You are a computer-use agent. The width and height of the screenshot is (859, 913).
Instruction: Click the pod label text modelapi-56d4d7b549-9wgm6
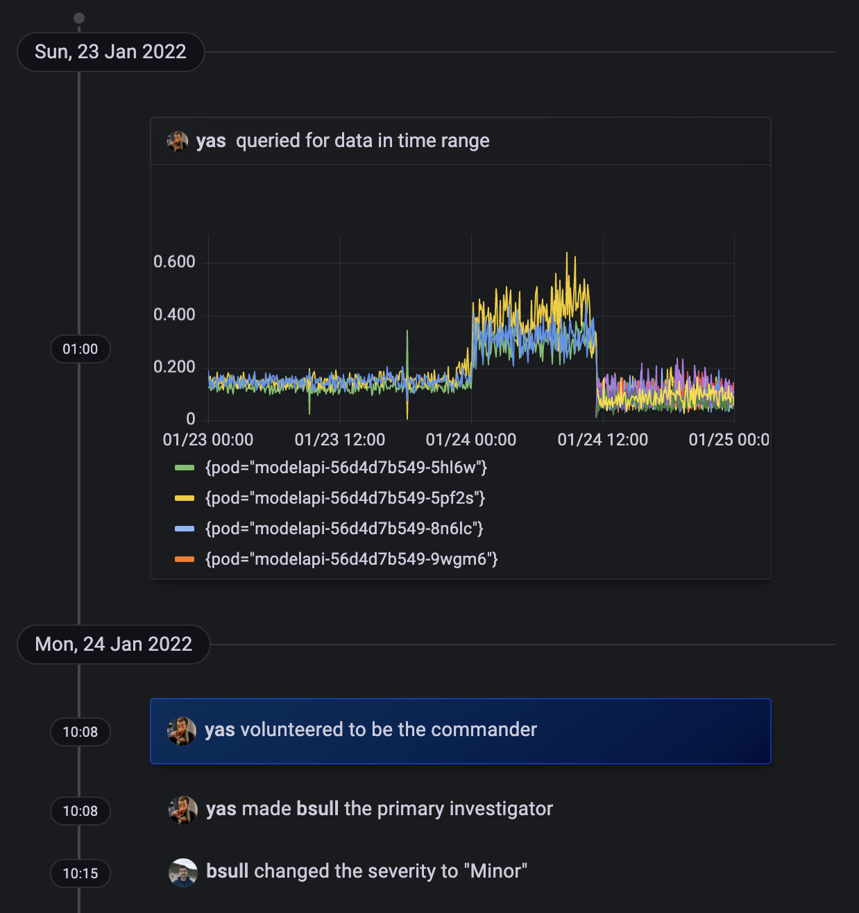coord(352,559)
